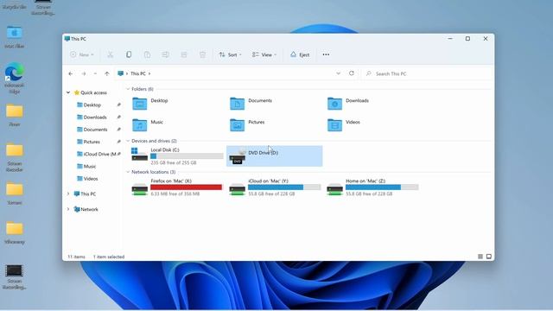Screen dimensions: 553x311
Task: Go back with the left arrow
Action: 71,73
